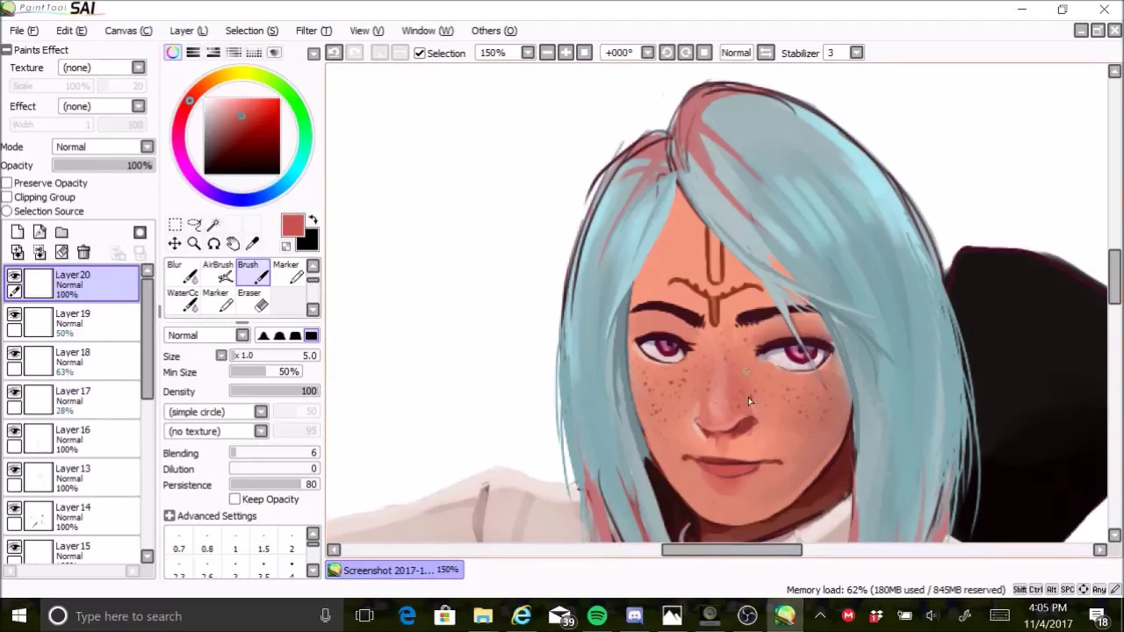Select the Eyedropper color picker tool
Viewport: 1124px width, 632px height.
click(x=252, y=244)
